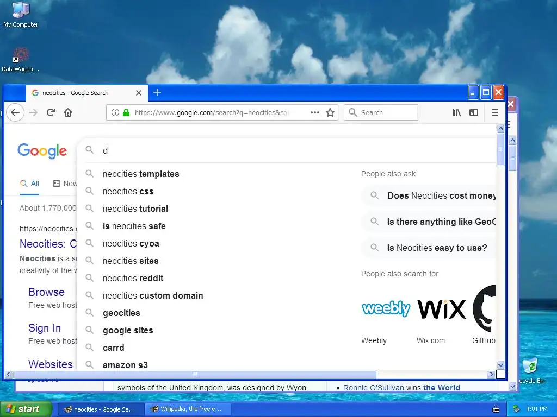Switch to Wikipedia taskbar button
The width and height of the screenshot is (557, 417).
[x=188, y=409]
